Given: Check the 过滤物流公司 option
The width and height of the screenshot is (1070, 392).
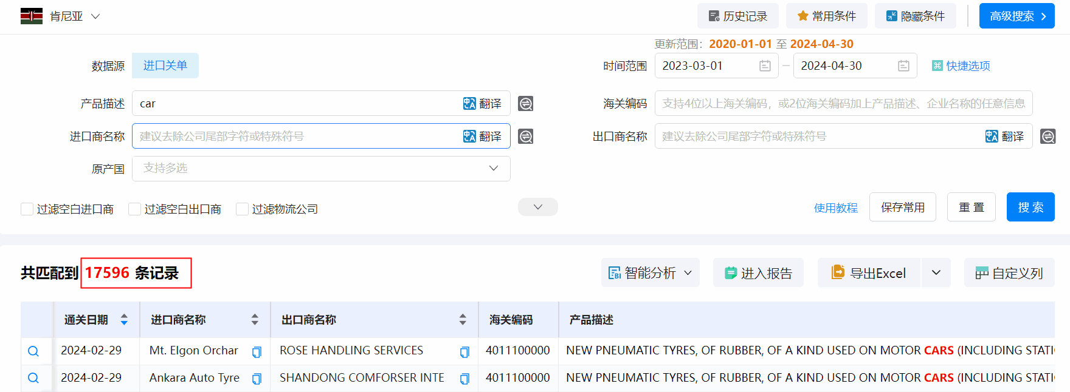Looking at the screenshot, I should (x=243, y=209).
